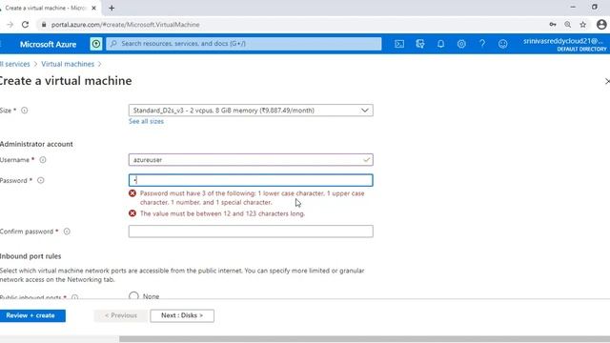Click the green preview badge icon
610x343 pixels.
[x=95, y=44]
